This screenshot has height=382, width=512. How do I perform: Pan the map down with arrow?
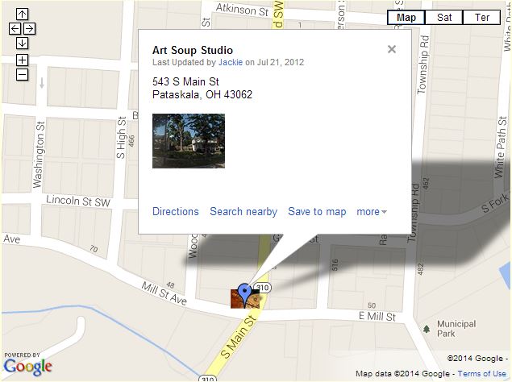(23, 43)
